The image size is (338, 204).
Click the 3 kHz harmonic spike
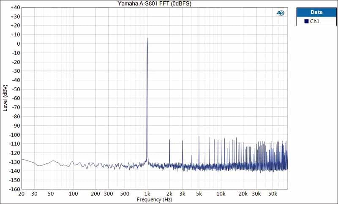(183, 141)
